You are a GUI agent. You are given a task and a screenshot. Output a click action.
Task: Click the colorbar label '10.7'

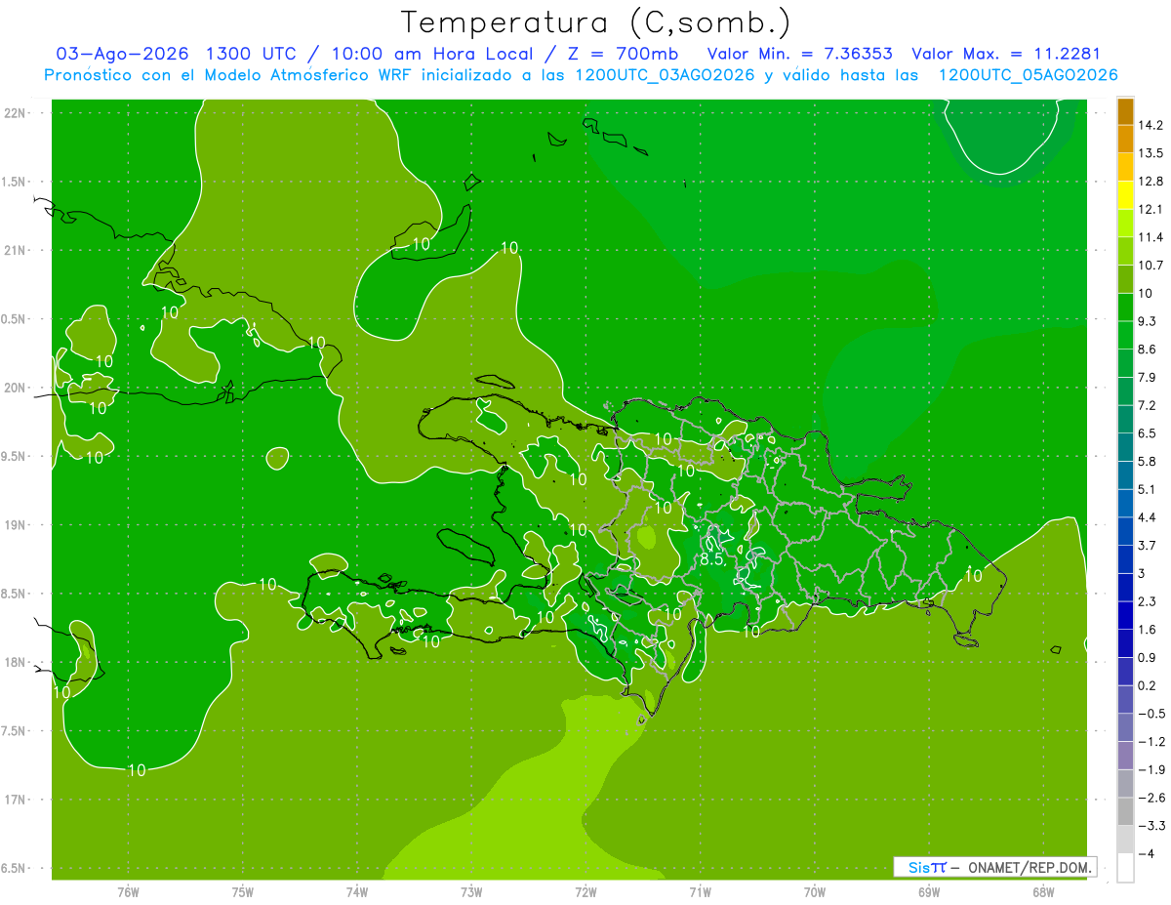1151,266
